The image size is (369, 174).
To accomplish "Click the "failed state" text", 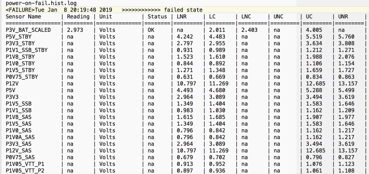I will pyautogui.click(x=183, y=10).
